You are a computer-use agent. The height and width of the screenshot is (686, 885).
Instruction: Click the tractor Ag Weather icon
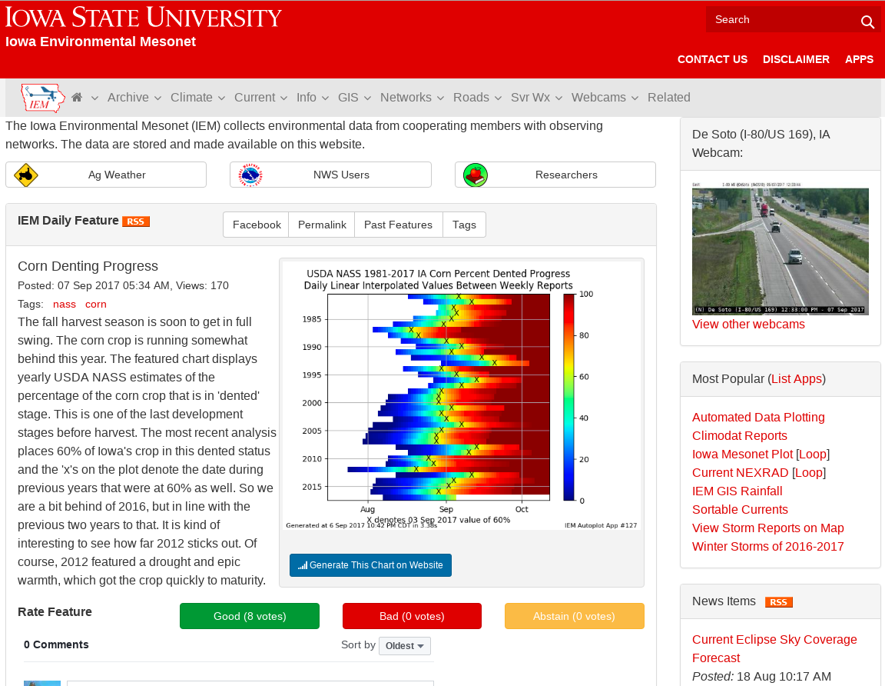pyautogui.click(x=25, y=175)
